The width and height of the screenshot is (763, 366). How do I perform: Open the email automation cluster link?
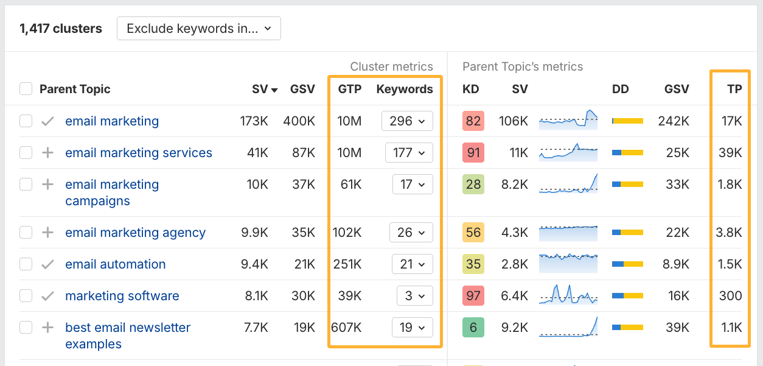115,264
